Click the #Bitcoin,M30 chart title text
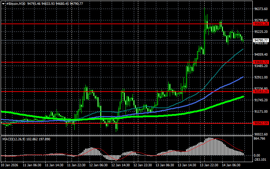This screenshot has height=169, width=270. coord(16,3)
